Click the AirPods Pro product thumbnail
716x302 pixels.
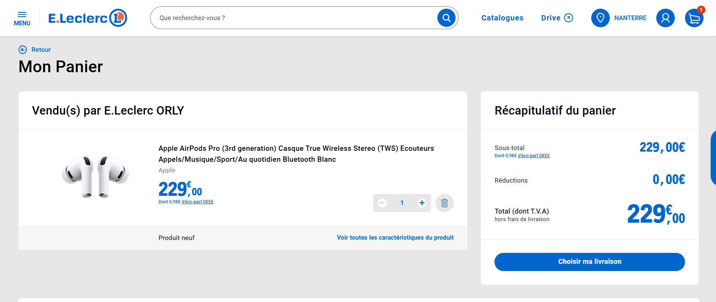(95, 177)
